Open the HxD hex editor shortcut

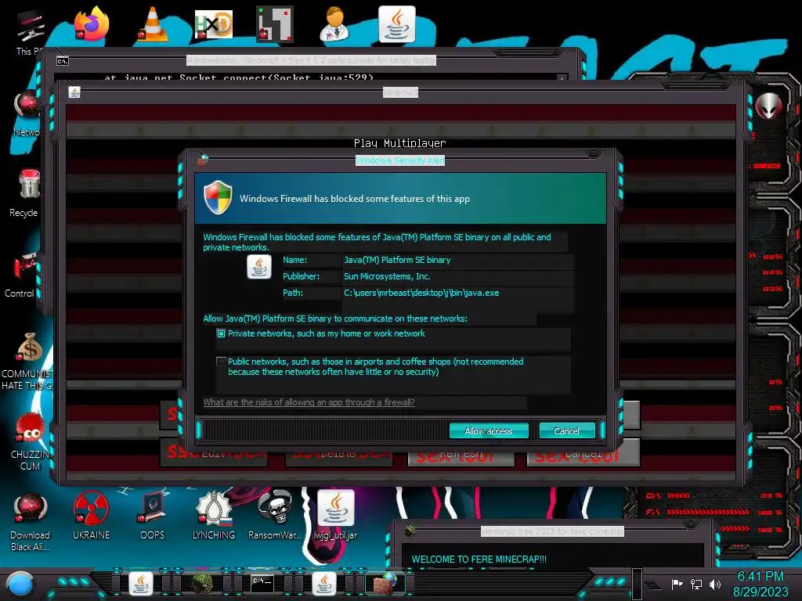[x=214, y=24]
